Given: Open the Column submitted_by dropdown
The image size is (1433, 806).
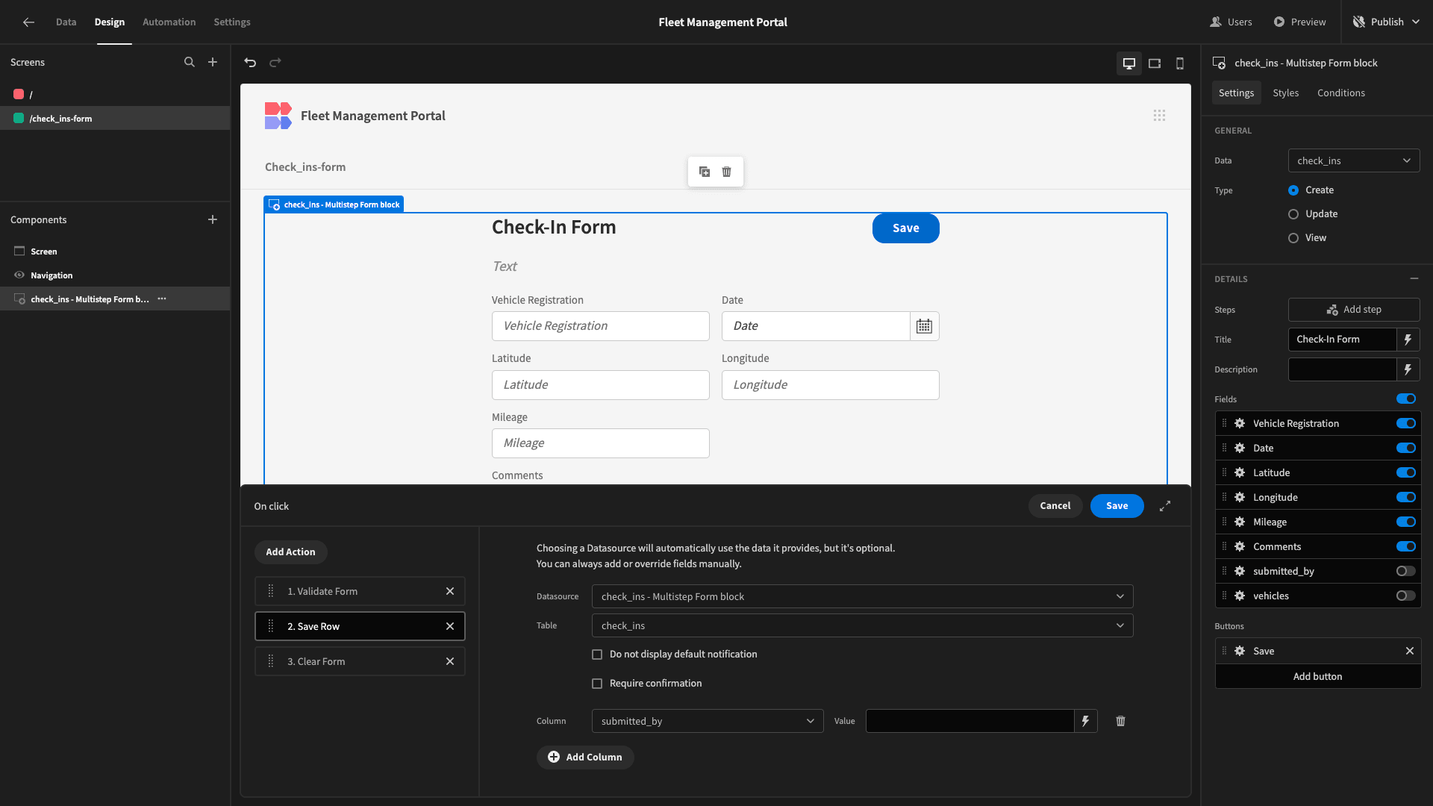Looking at the screenshot, I should (x=708, y=721).
